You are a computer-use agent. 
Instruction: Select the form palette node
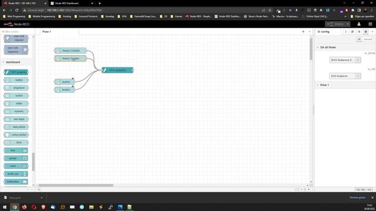coord(16,142)
